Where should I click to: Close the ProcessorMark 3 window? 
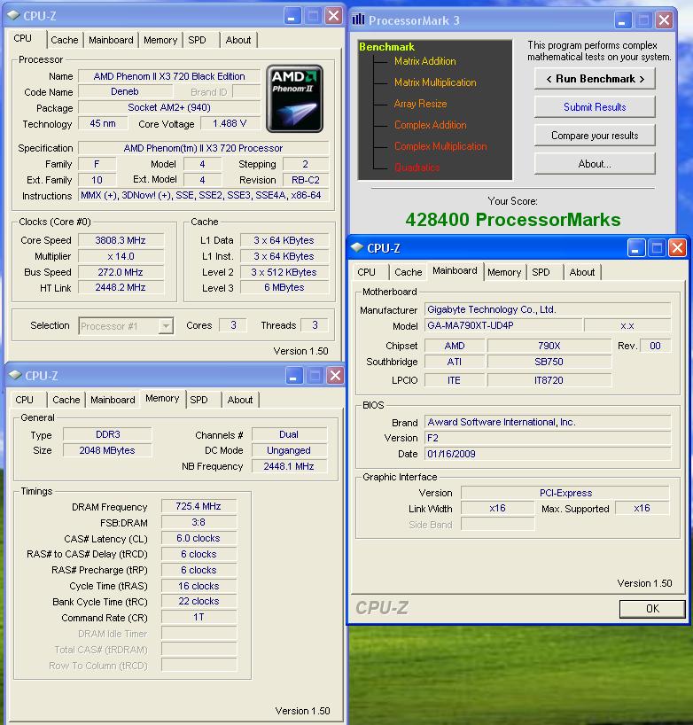click(665, 19)
